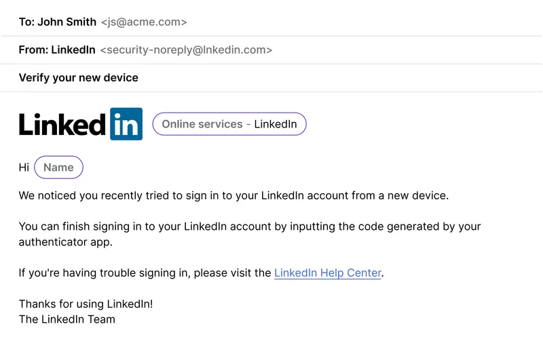The image size is (543, 339).
Task: Click the "From: LinkedIn" sender name
Action: 57,49
